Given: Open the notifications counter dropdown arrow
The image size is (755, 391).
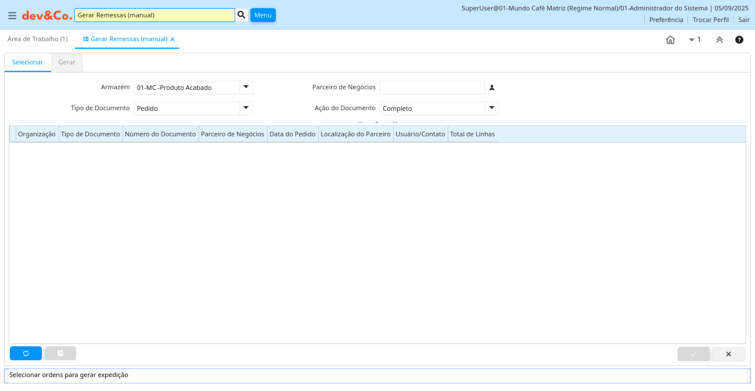Looking at the screenshot, I should (692, 40).
